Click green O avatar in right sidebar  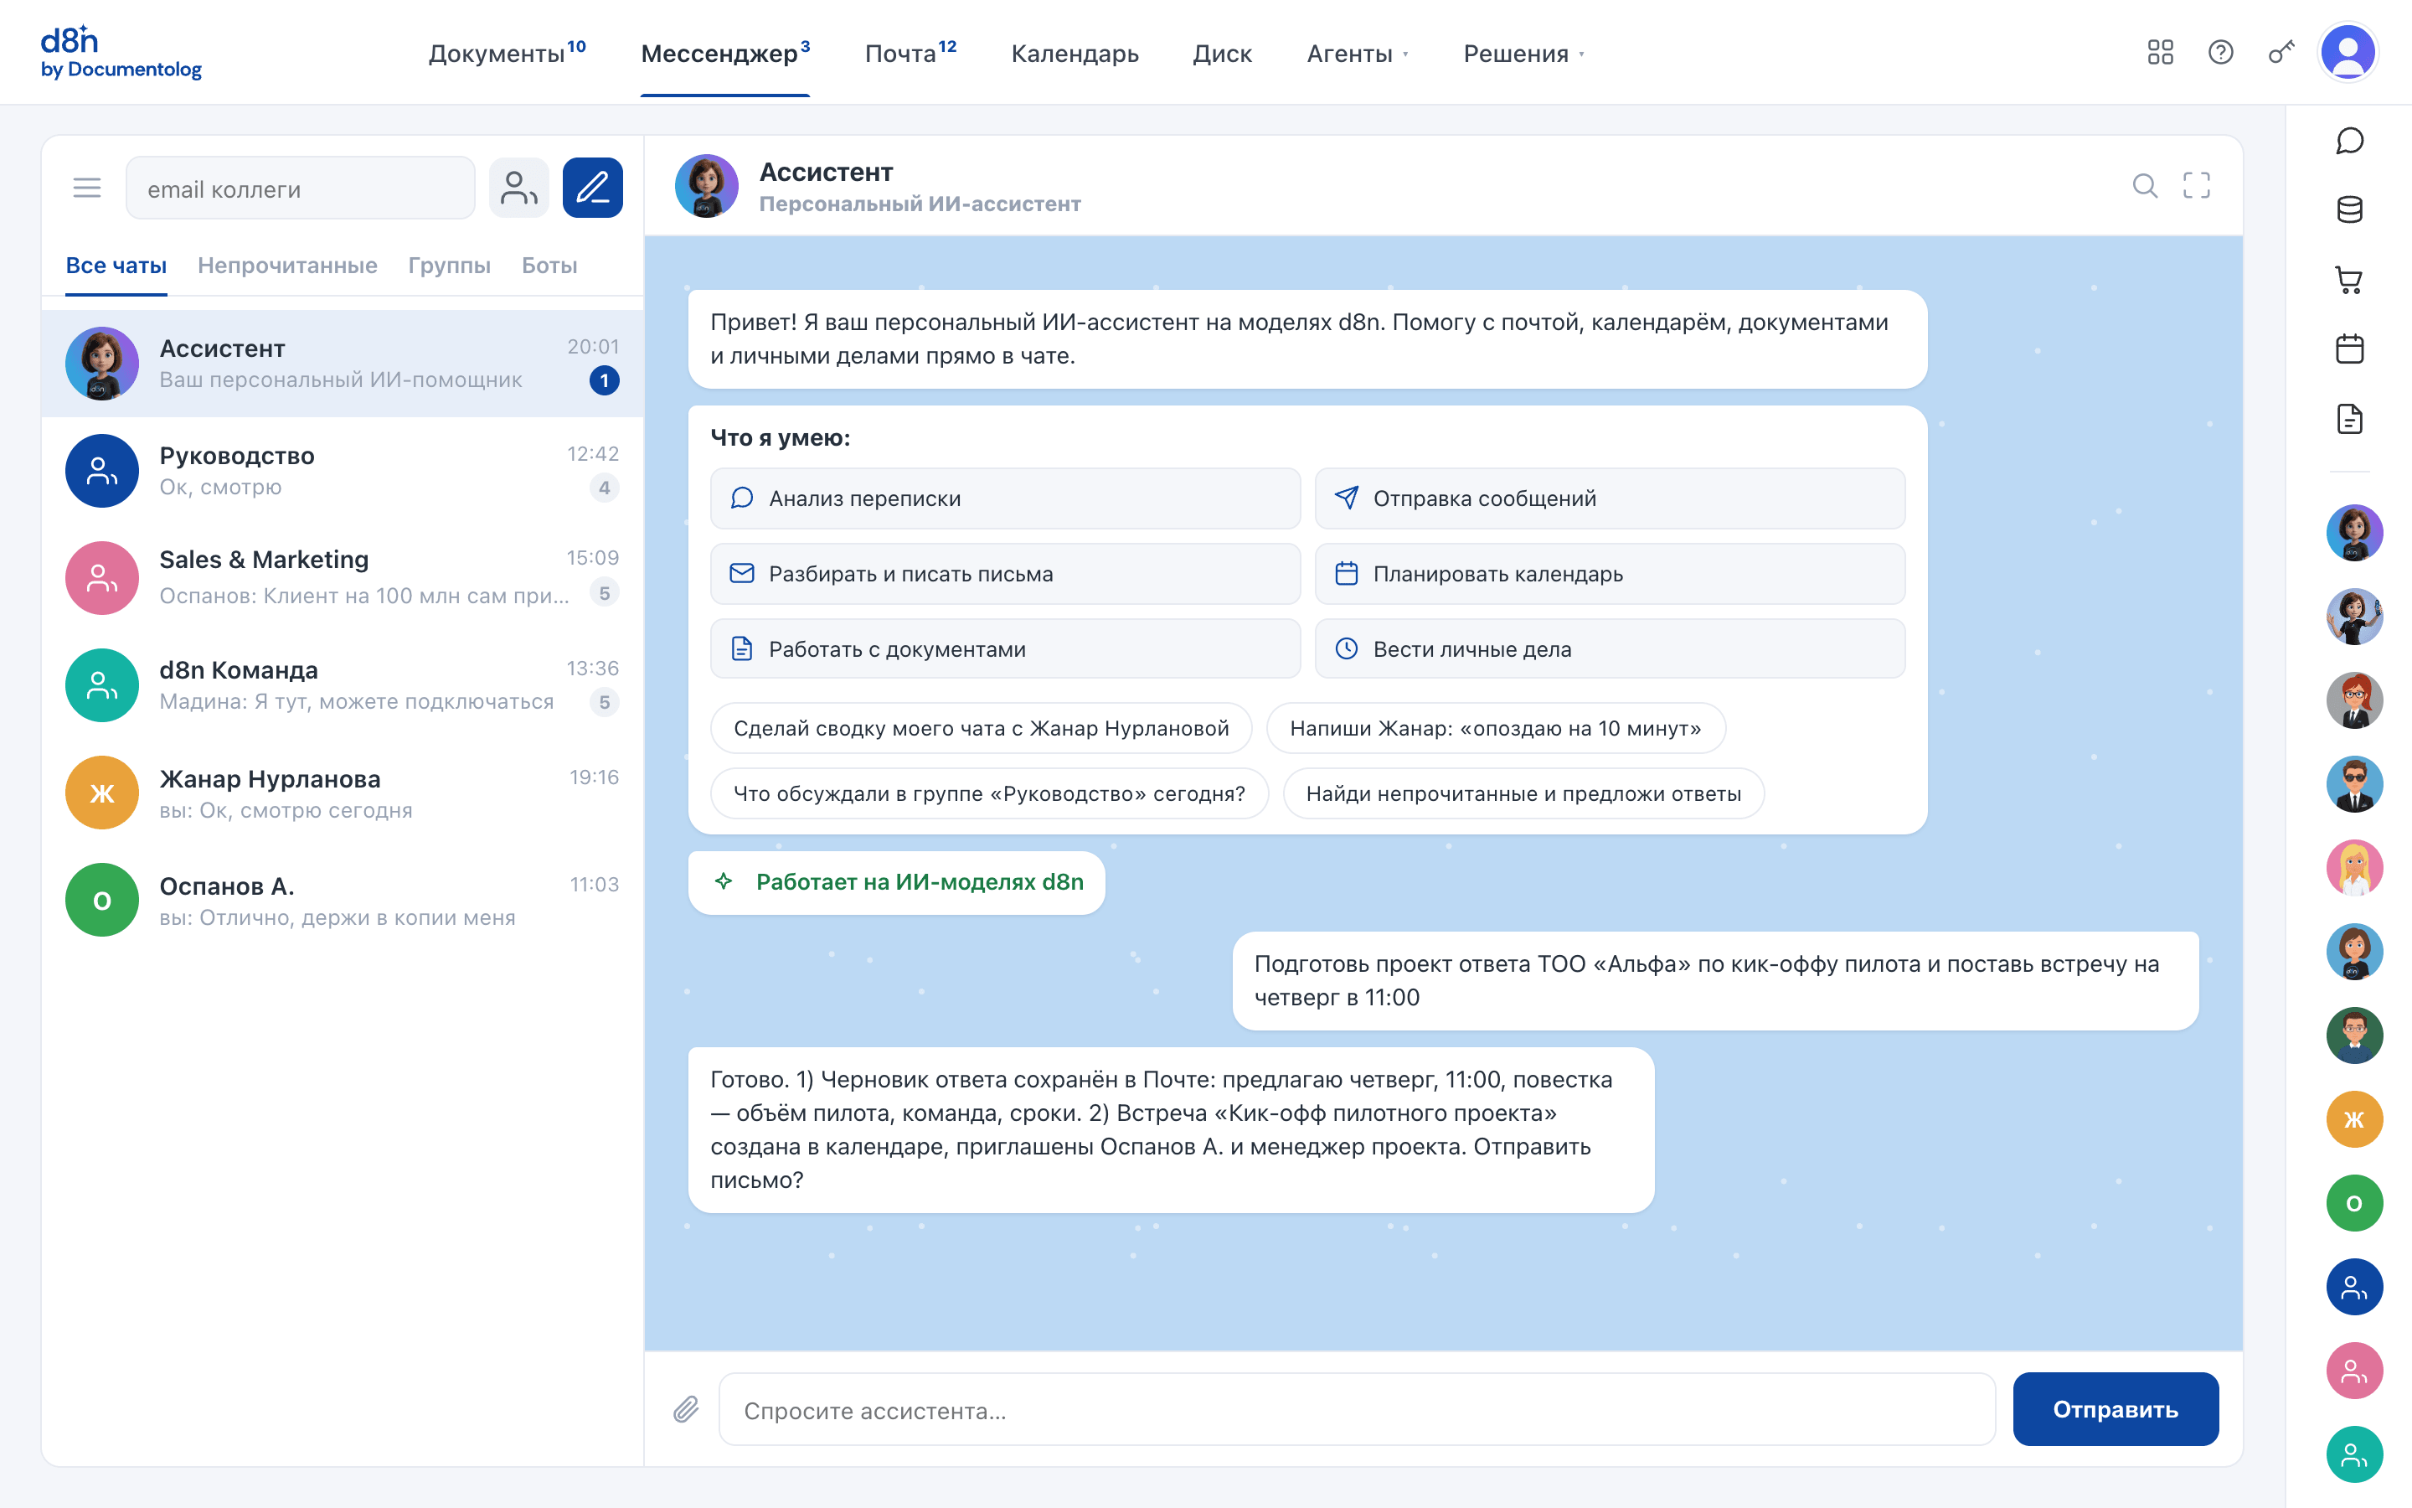2354,1203
